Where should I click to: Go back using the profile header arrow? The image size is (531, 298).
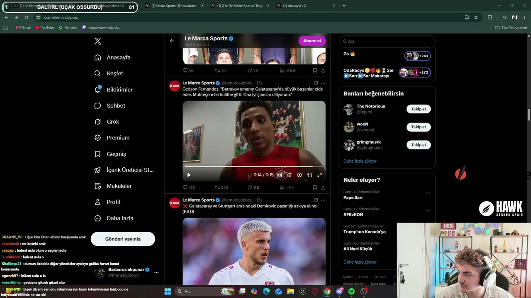coord(172,41)
